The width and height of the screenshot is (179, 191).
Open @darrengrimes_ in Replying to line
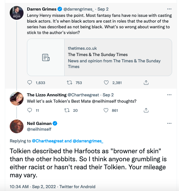pos(88,141)
